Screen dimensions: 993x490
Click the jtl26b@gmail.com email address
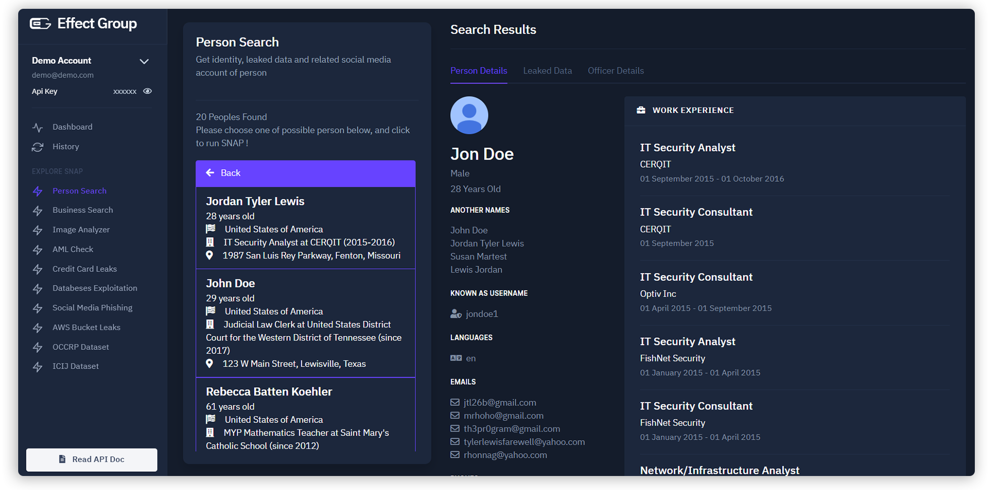tap(500, 403)
